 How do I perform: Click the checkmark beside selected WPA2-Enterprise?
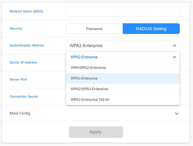[x=175, y=57]
